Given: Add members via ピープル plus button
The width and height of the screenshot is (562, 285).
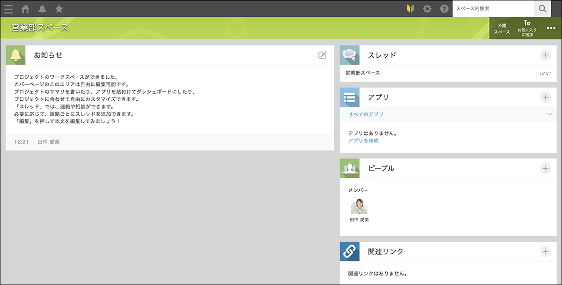Looking at the screenshot, I should [x=545, y=168].
